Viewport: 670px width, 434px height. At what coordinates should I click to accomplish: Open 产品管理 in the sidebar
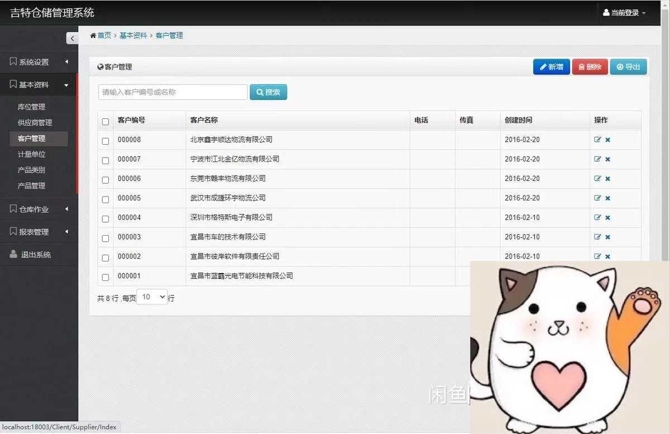[x=31, y=185]
